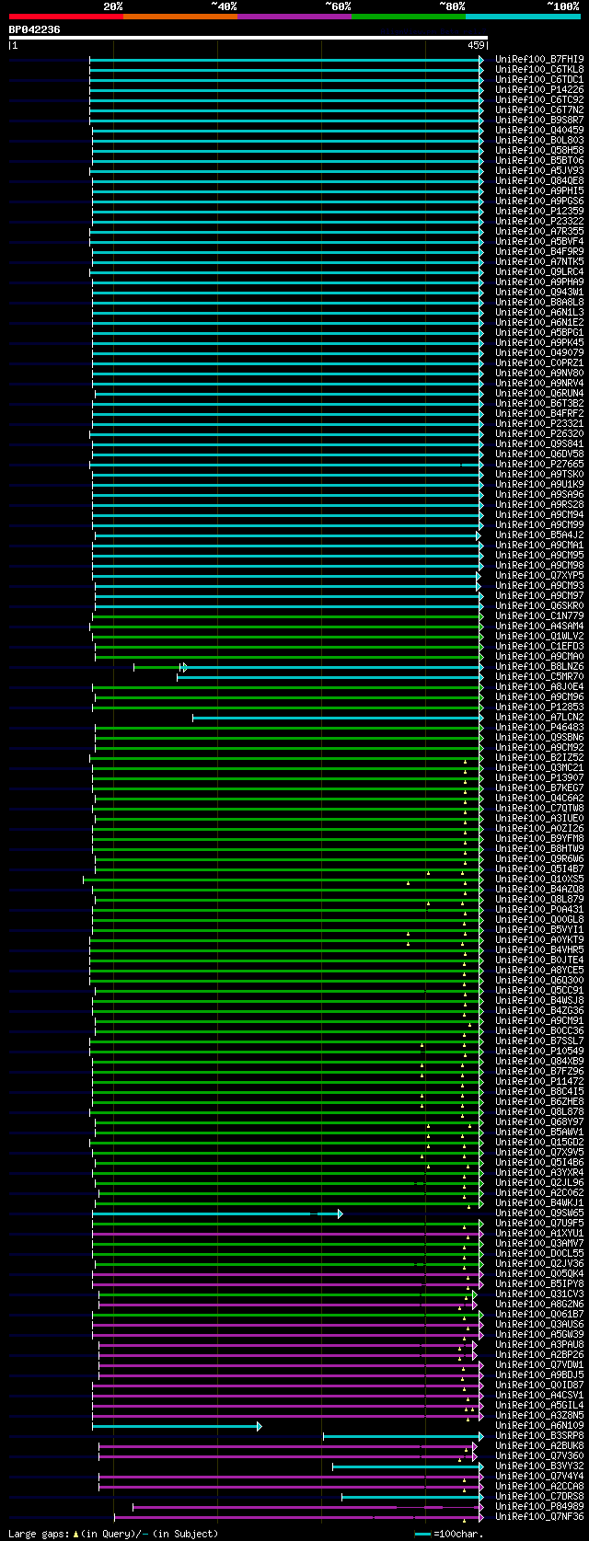Click the orange ~40% identity legend segment
Image resolution: width=589 pixels, height=1541 pixels.
pos(180,17)
